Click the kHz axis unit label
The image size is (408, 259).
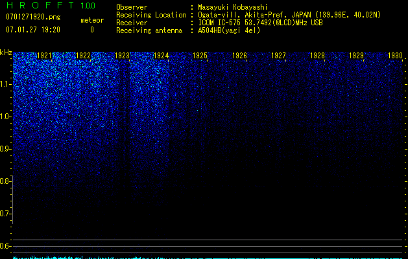[x=6, y=52]
